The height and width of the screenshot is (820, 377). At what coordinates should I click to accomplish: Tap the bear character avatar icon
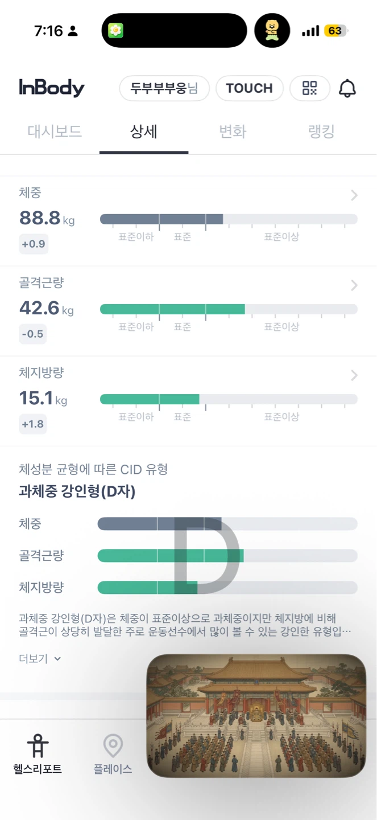pos(272,31)
